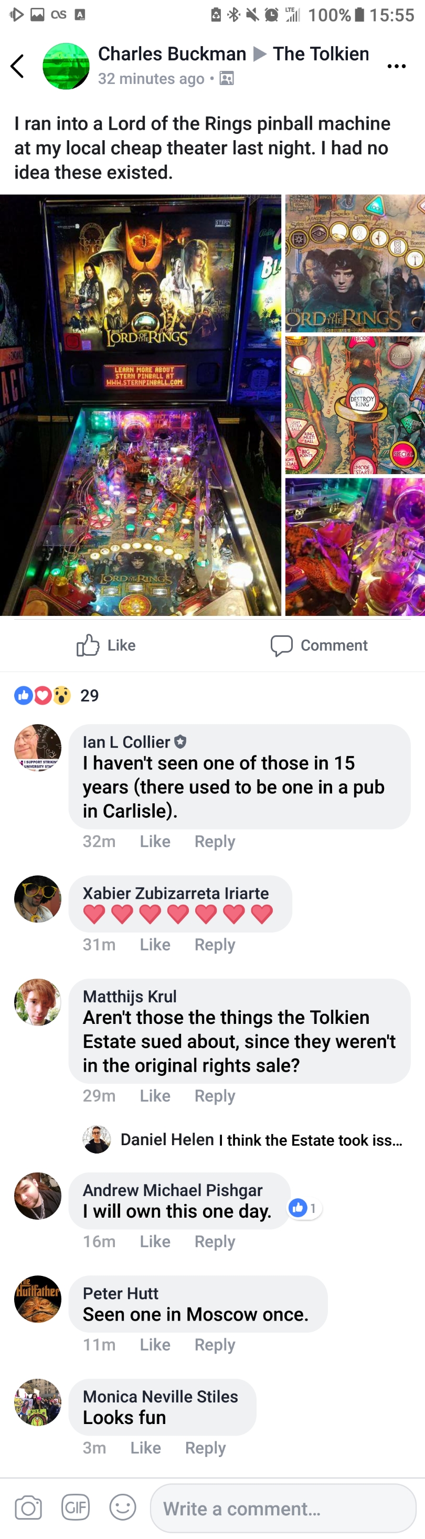Tap the back arrow icon
The image size is (425, 1539).
tap(17, 66)
